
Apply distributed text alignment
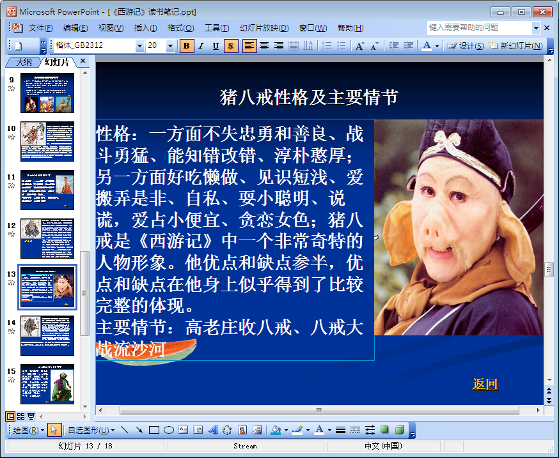coord(293,45)
